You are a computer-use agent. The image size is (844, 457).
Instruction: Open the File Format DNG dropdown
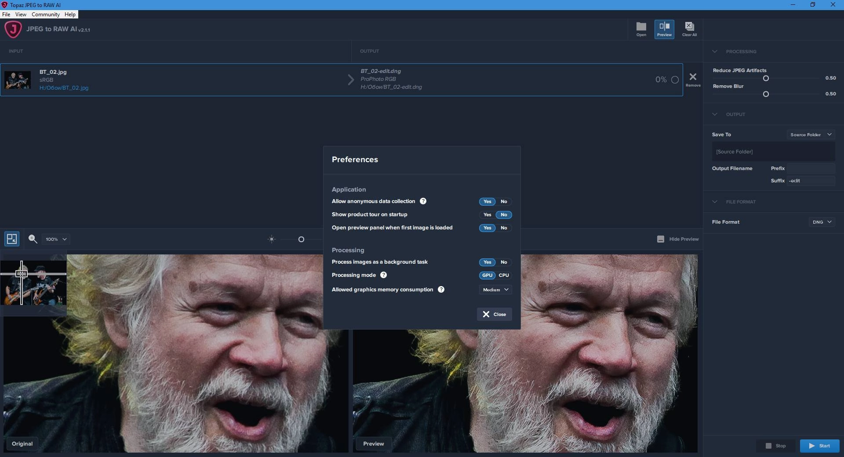822,222
